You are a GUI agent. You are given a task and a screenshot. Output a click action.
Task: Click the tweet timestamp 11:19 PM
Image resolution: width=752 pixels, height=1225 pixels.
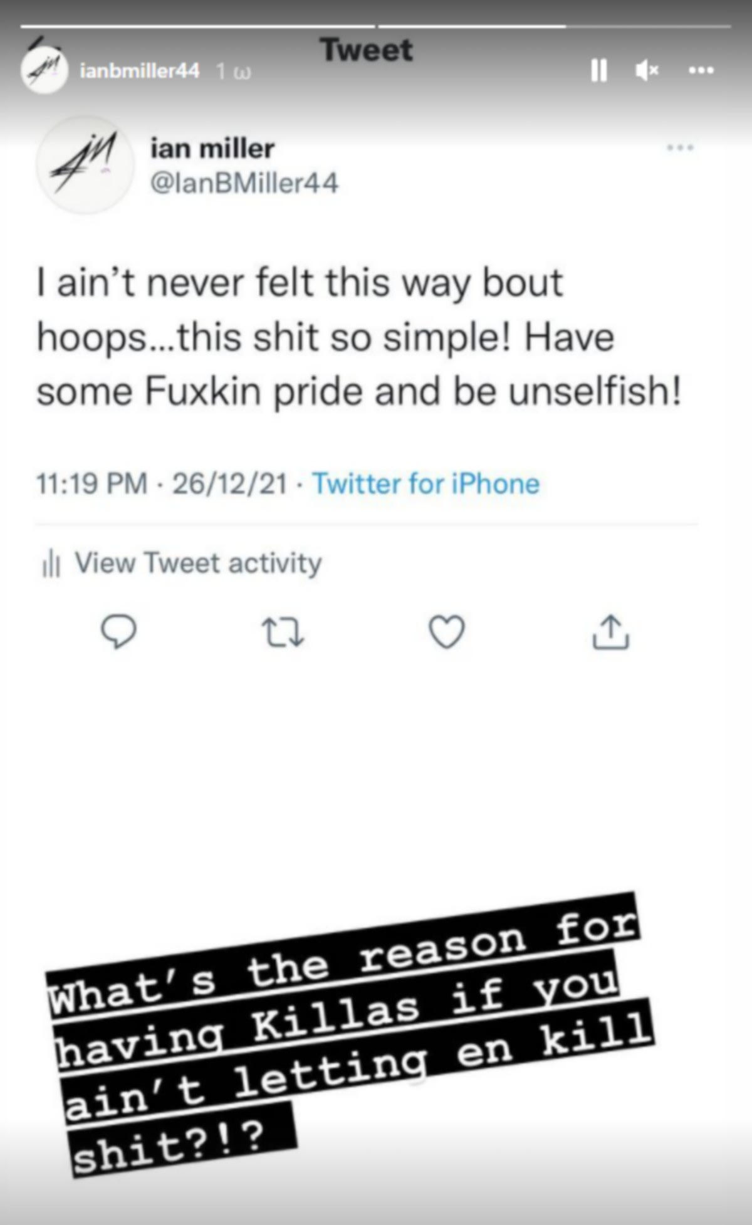[91, 484]
